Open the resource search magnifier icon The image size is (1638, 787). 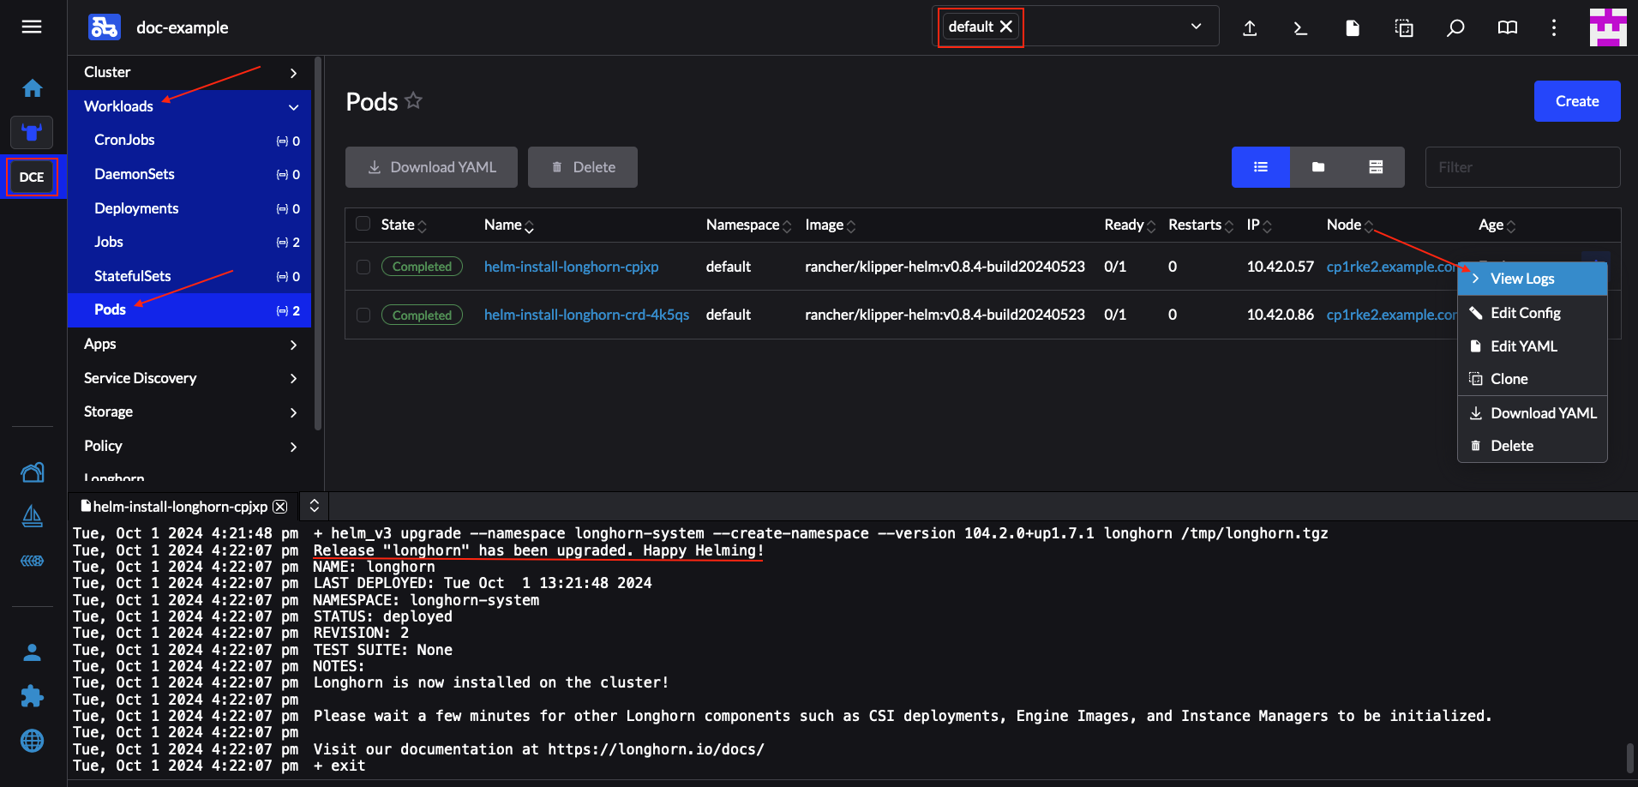pos(1455,28)
